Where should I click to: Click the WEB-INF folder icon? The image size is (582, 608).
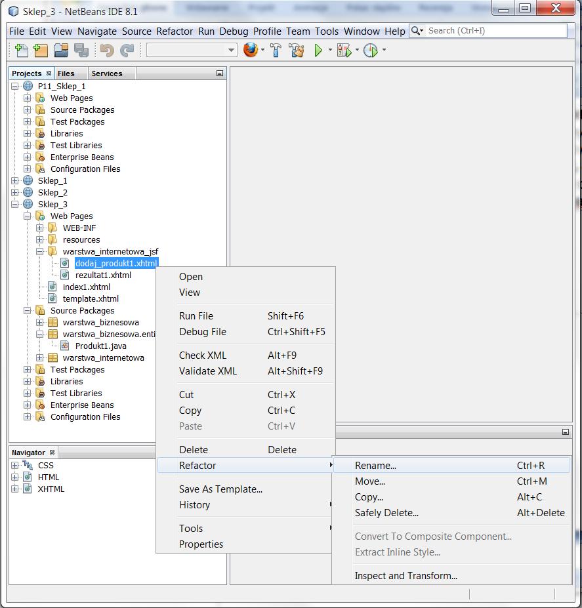point(52,228)
